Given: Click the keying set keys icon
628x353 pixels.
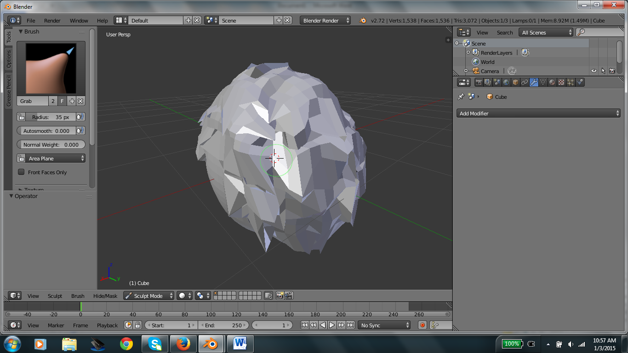Looking at the screenshot, I should (434, 325).
